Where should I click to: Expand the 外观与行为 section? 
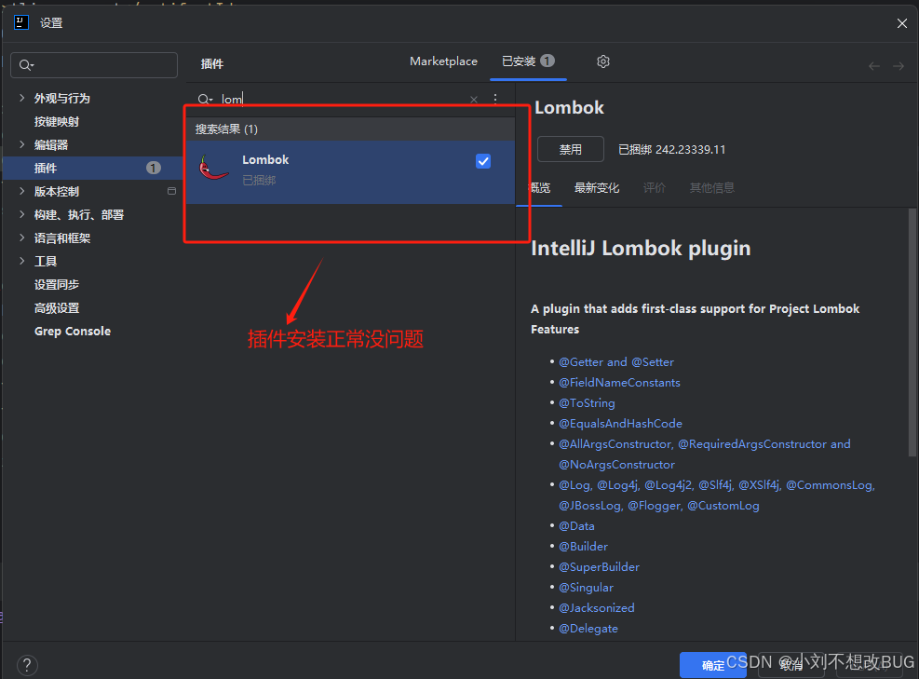(x=20, y=98)
